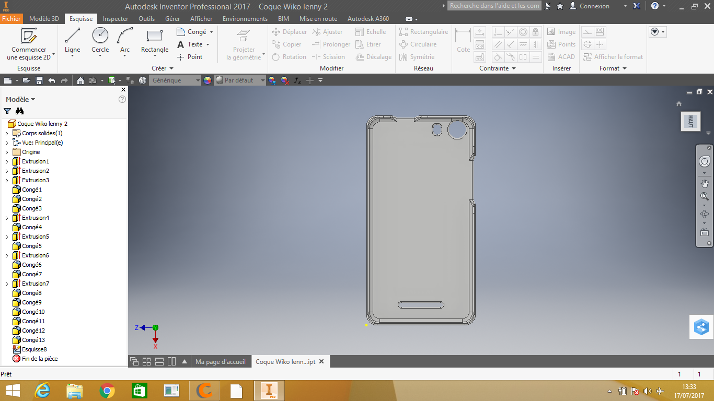714x401 pixels.
Task: Open the Outils ribbon tab
Action: (x=146, y=18)
